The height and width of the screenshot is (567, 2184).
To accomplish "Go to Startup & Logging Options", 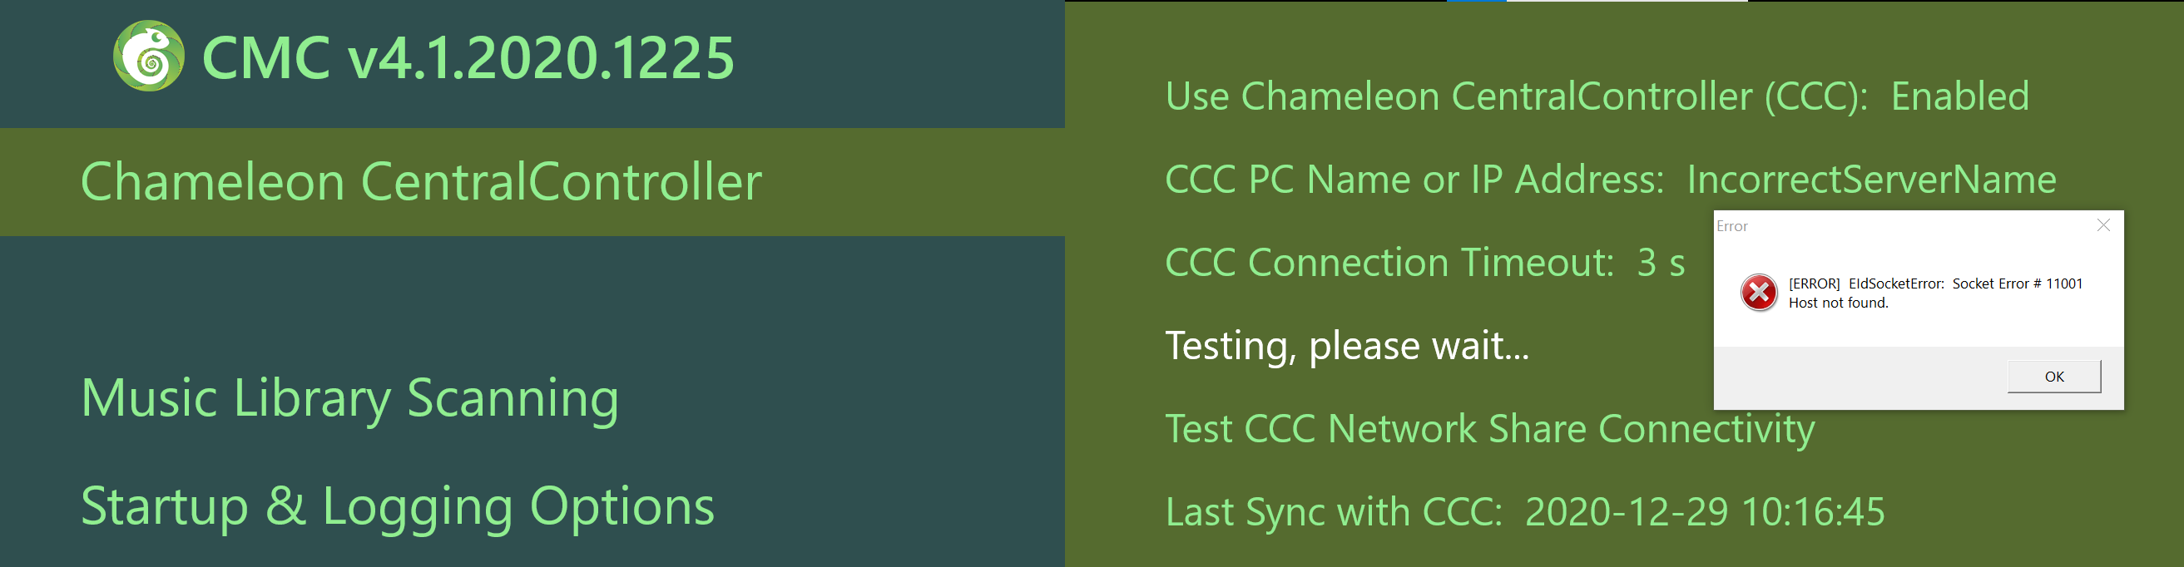I will tap(398, 507).
